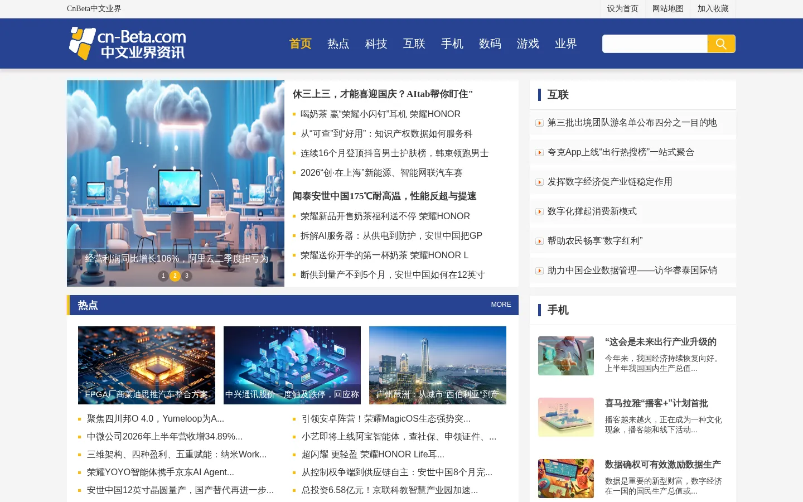
Task: Click the 设为首页 link
Action: (x=623, y=8)
